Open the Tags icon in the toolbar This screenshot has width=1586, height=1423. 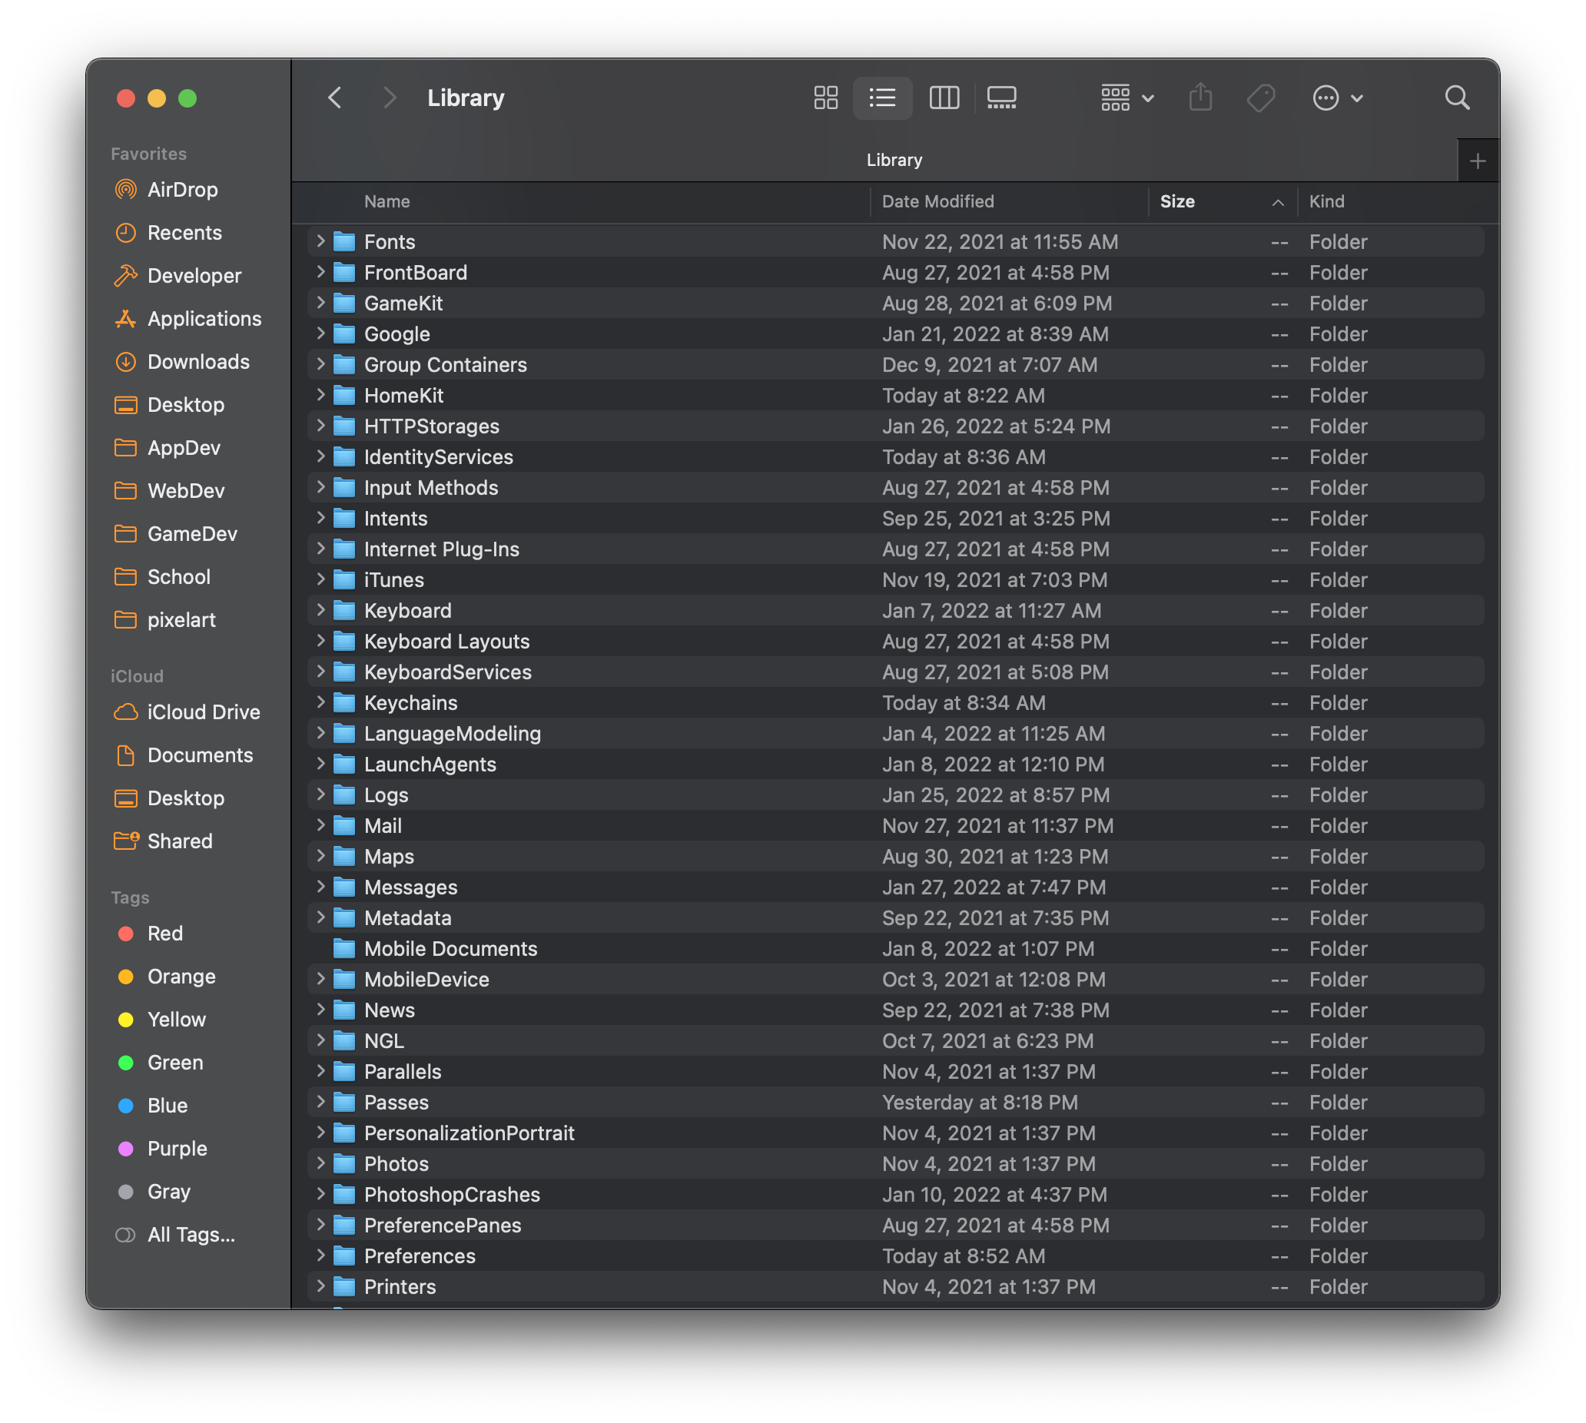point(1261,98)
